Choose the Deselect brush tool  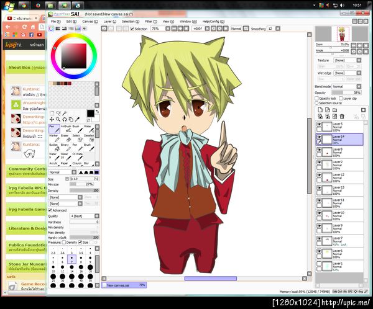point(89,138)
